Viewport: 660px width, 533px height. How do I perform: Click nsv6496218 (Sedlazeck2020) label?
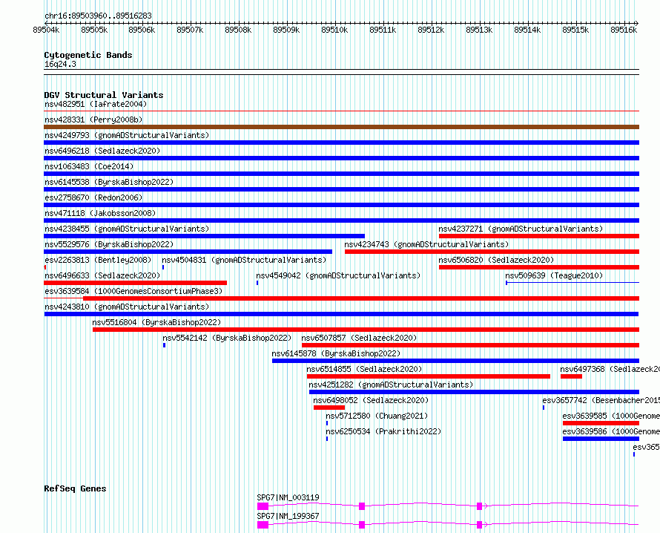click(102, 151)
